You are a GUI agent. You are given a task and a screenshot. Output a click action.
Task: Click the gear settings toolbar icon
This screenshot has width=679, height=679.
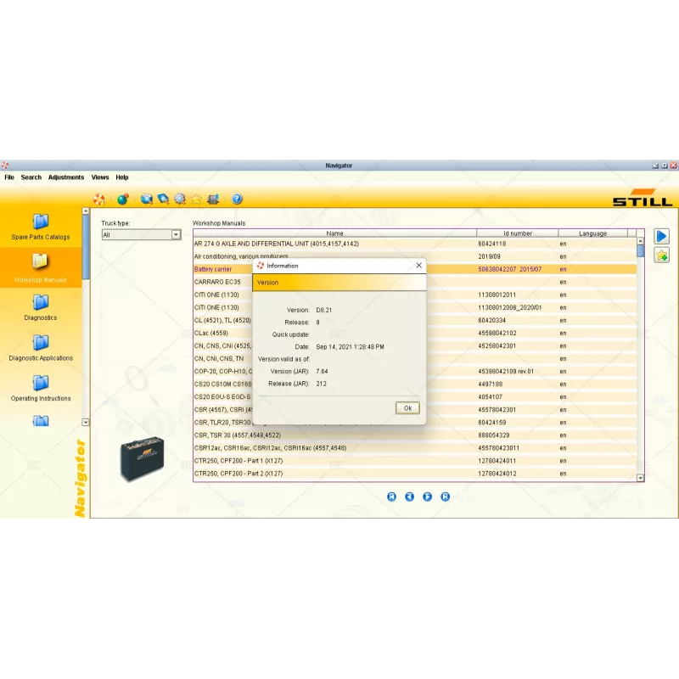click(180, 199)
